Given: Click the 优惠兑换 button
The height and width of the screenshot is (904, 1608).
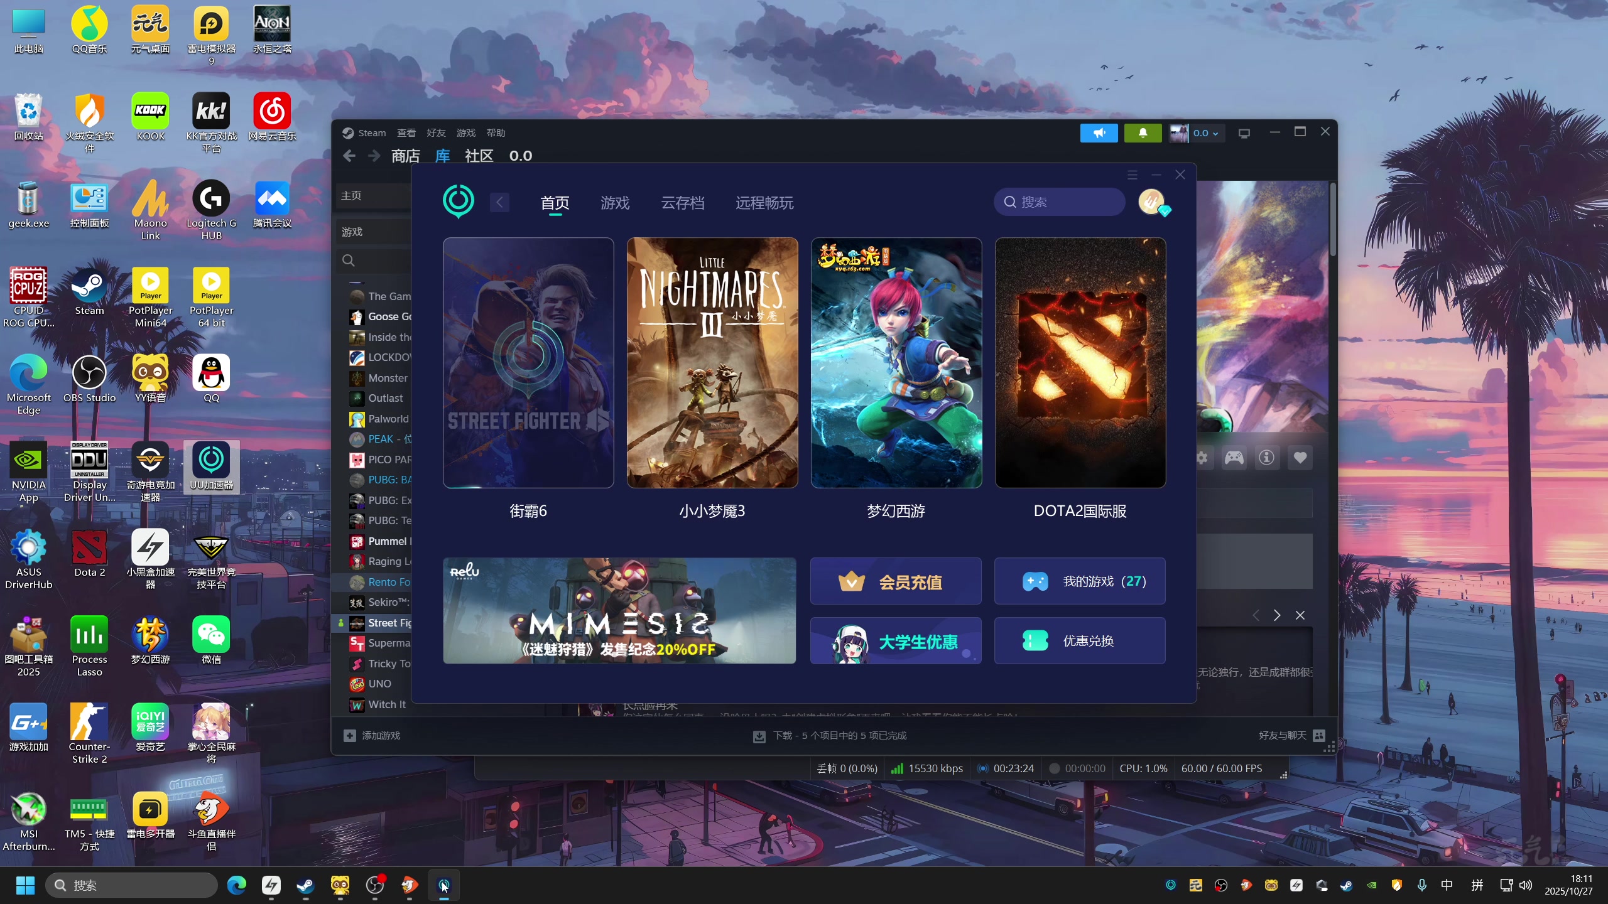Looking at the screenshot, I should click(x=1079, y=641).
